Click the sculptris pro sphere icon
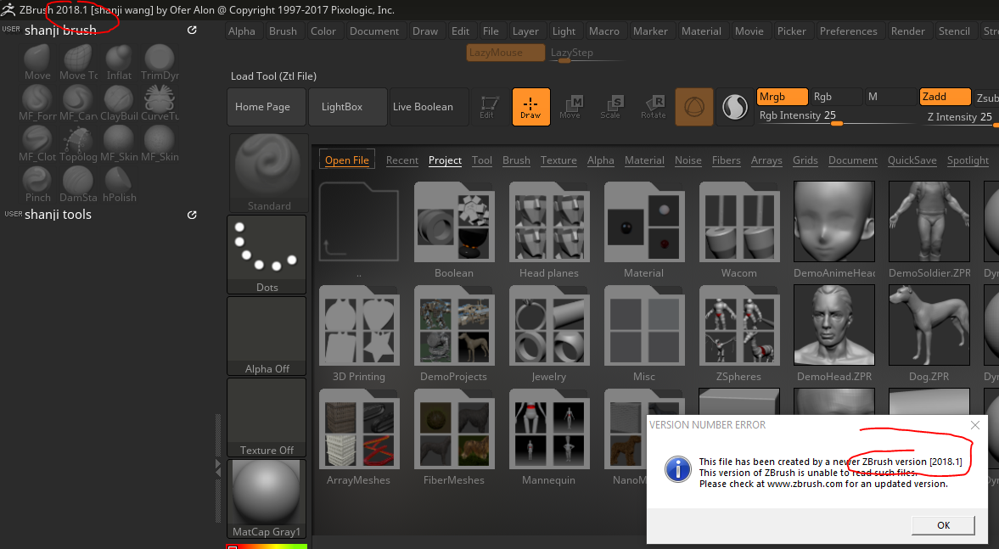 pyautogui.click(x=734, y=107)
